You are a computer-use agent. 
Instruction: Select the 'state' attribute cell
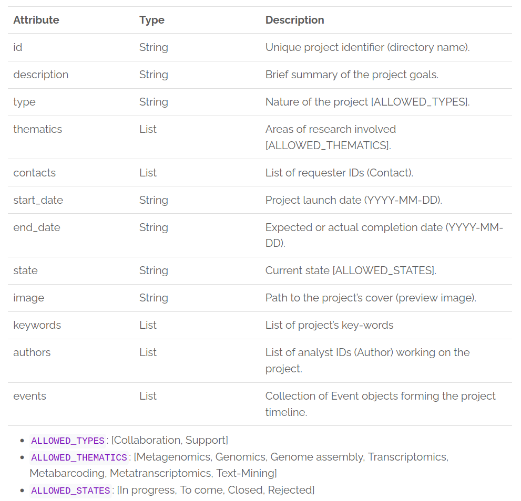tap(25, 270)
